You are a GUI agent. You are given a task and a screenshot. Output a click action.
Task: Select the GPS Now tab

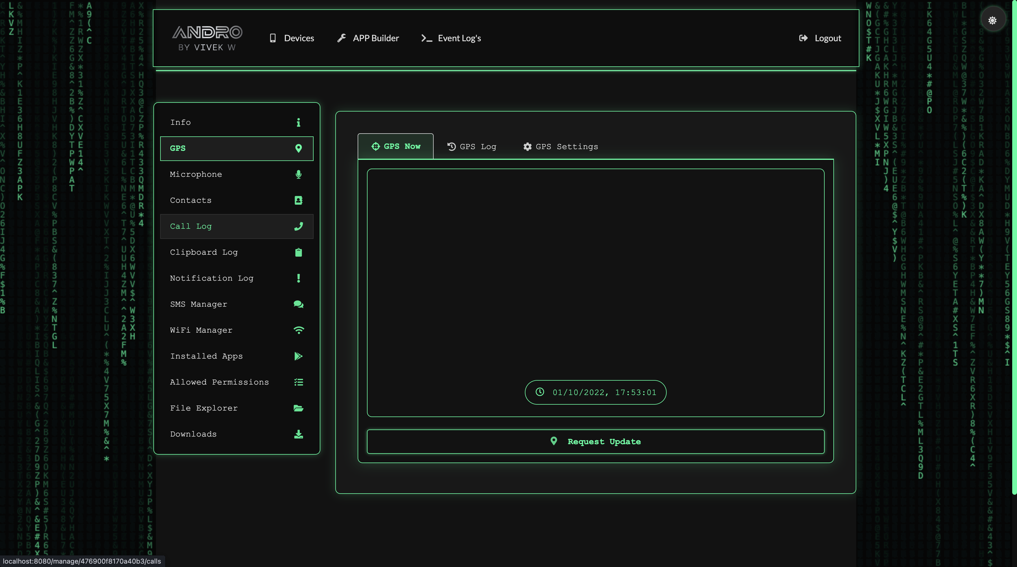tap(395, 146)
